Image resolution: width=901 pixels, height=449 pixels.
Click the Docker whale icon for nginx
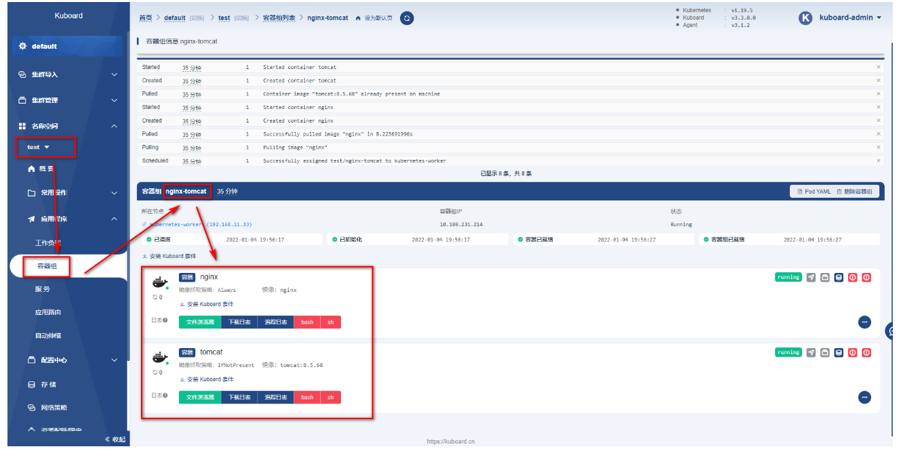159,282
